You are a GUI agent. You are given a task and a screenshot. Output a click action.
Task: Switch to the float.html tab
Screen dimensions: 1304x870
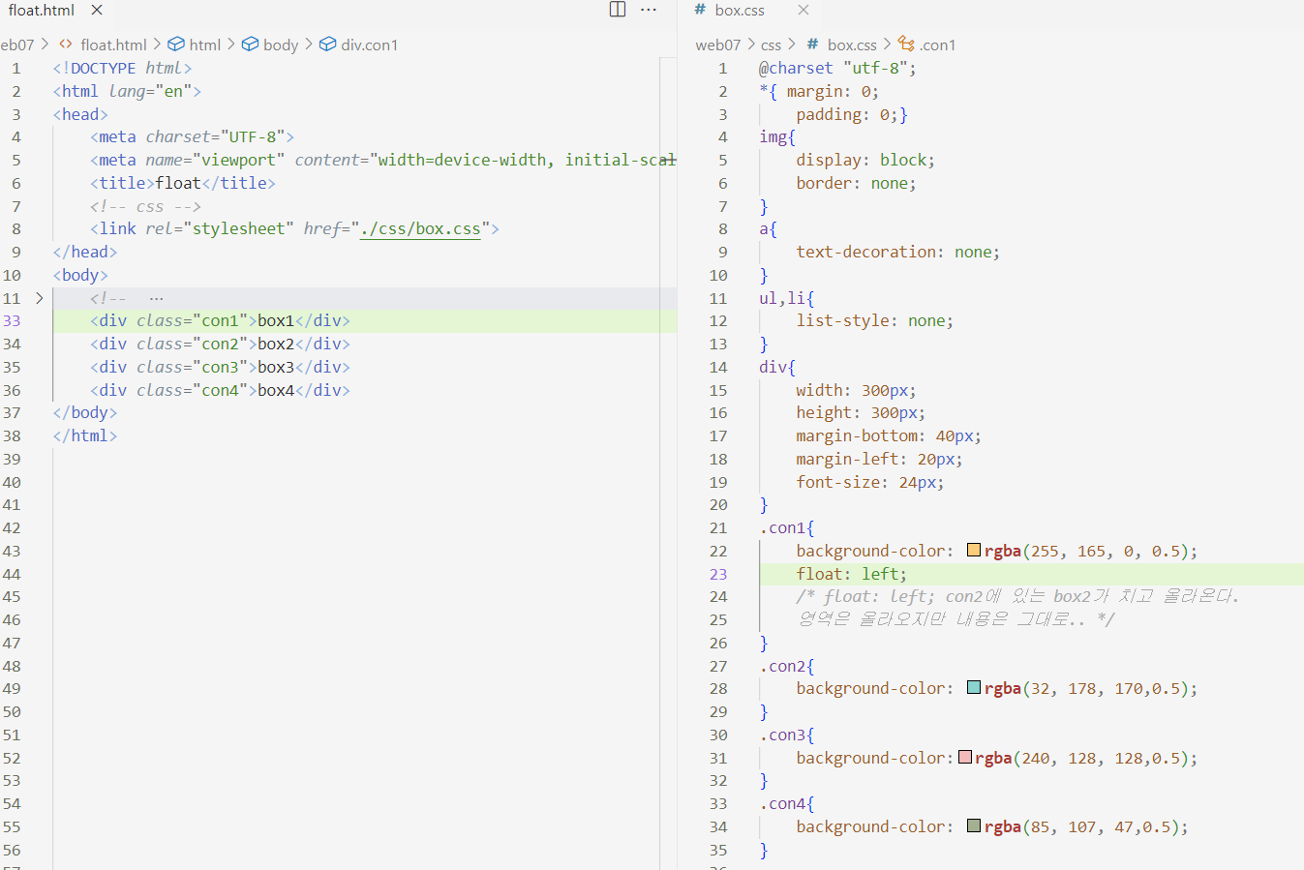pos(43,11)
